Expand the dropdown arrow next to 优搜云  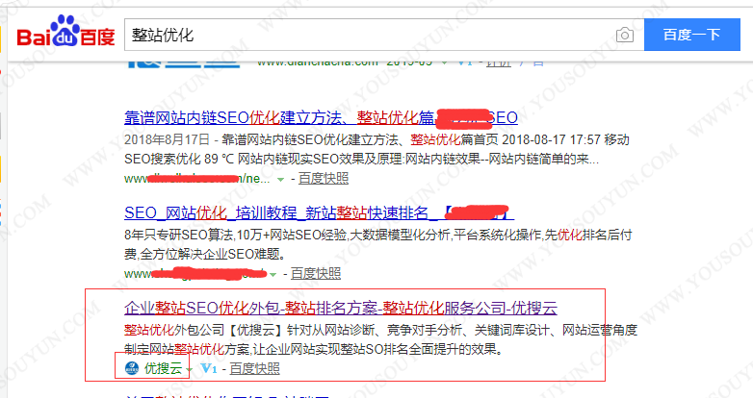pyautogui.click(x=189, y=369)
